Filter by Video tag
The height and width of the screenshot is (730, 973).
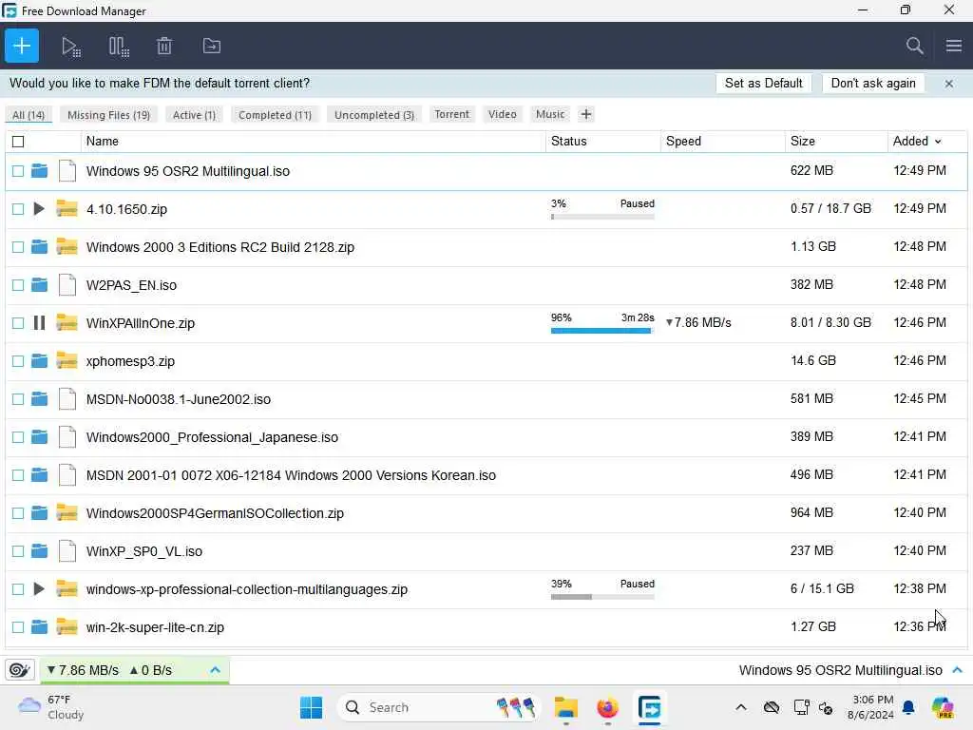(x=502, y=114)
